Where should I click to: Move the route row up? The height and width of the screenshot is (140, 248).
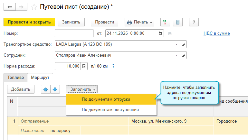coord(45,89)
